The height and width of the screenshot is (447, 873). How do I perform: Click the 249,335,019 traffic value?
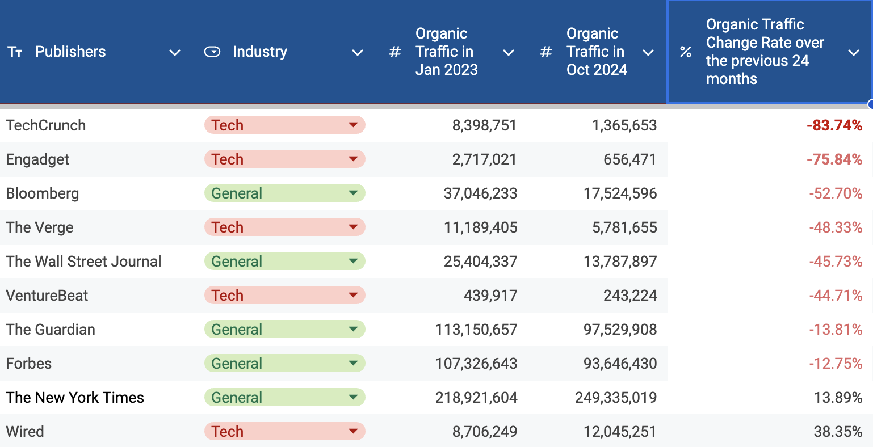coord(616,398)
